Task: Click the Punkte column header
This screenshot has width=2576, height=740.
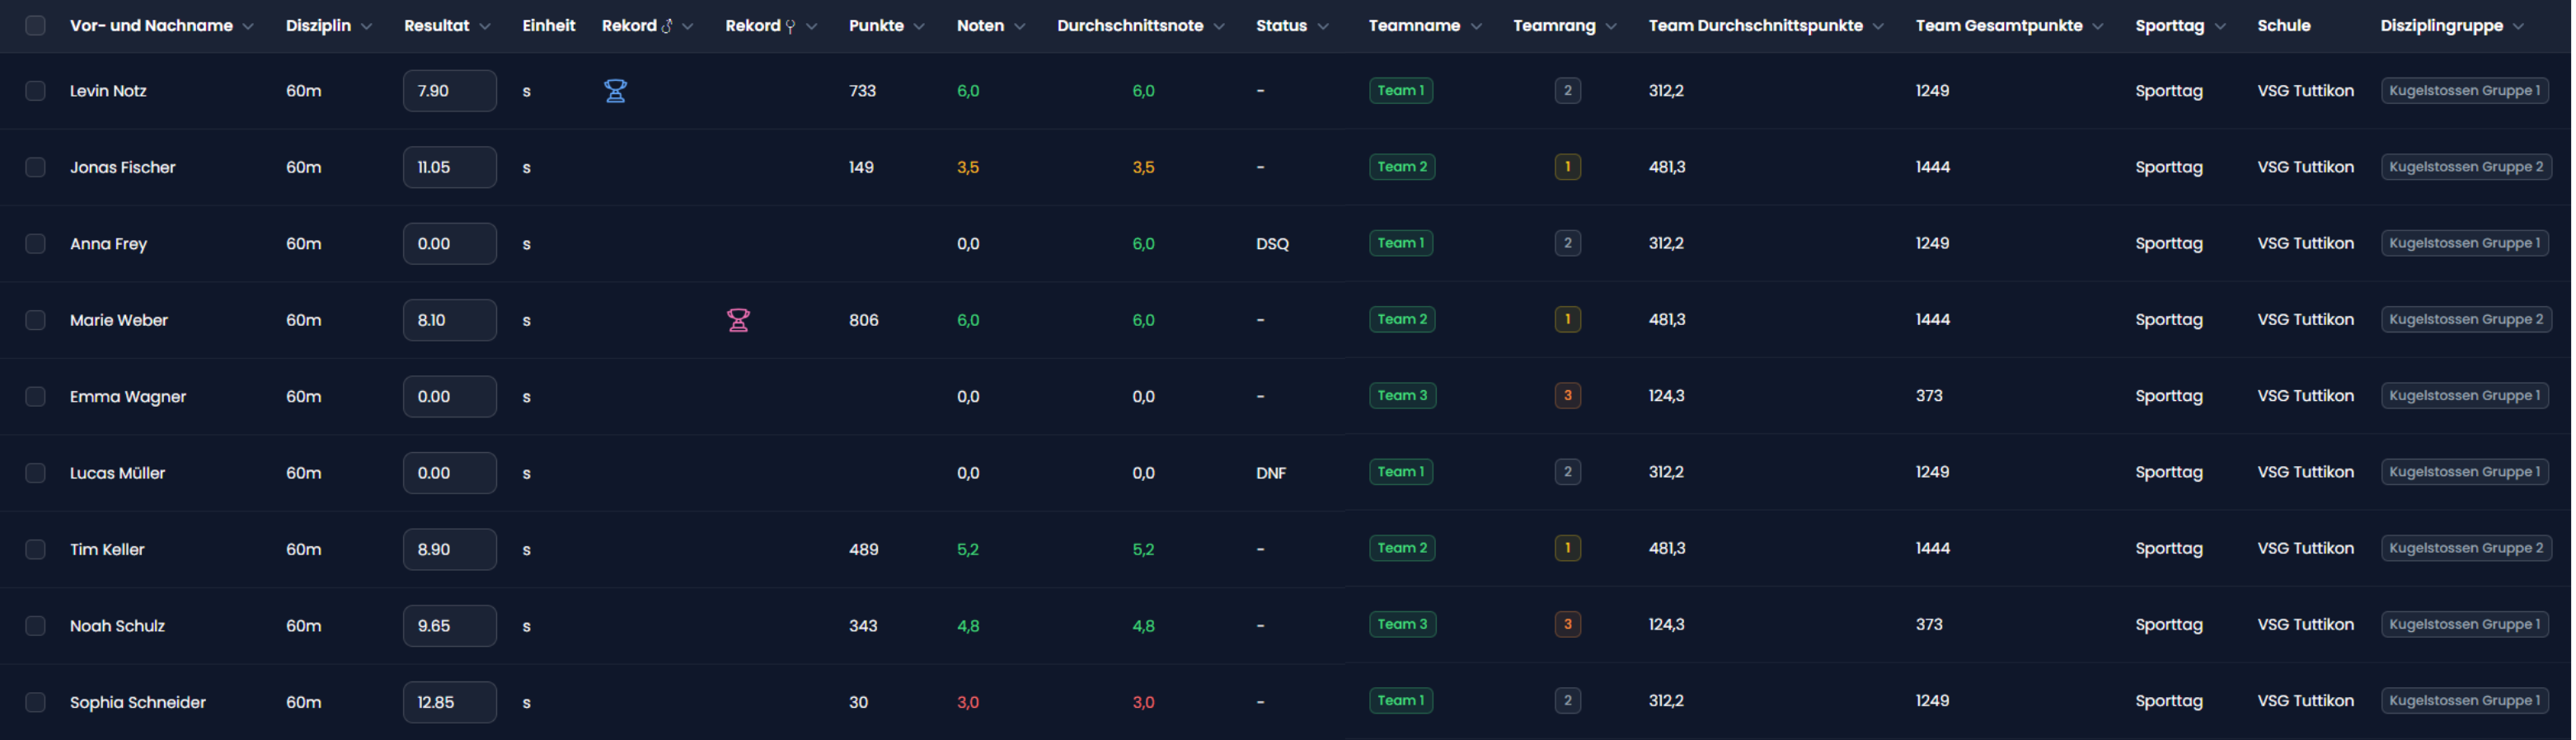Action: pos(876,26)
